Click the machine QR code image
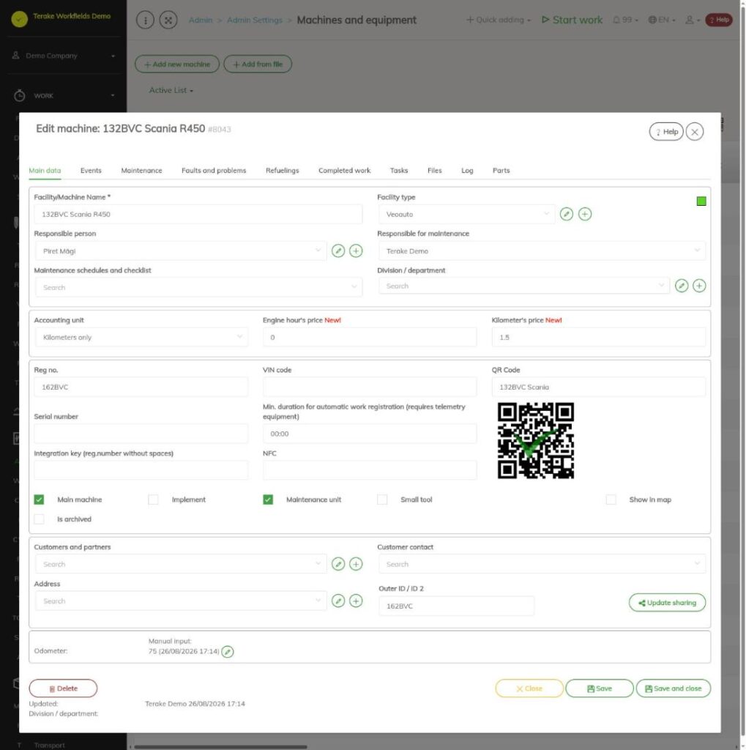Viewport: 746px width, 750px height. click(536, 440)
